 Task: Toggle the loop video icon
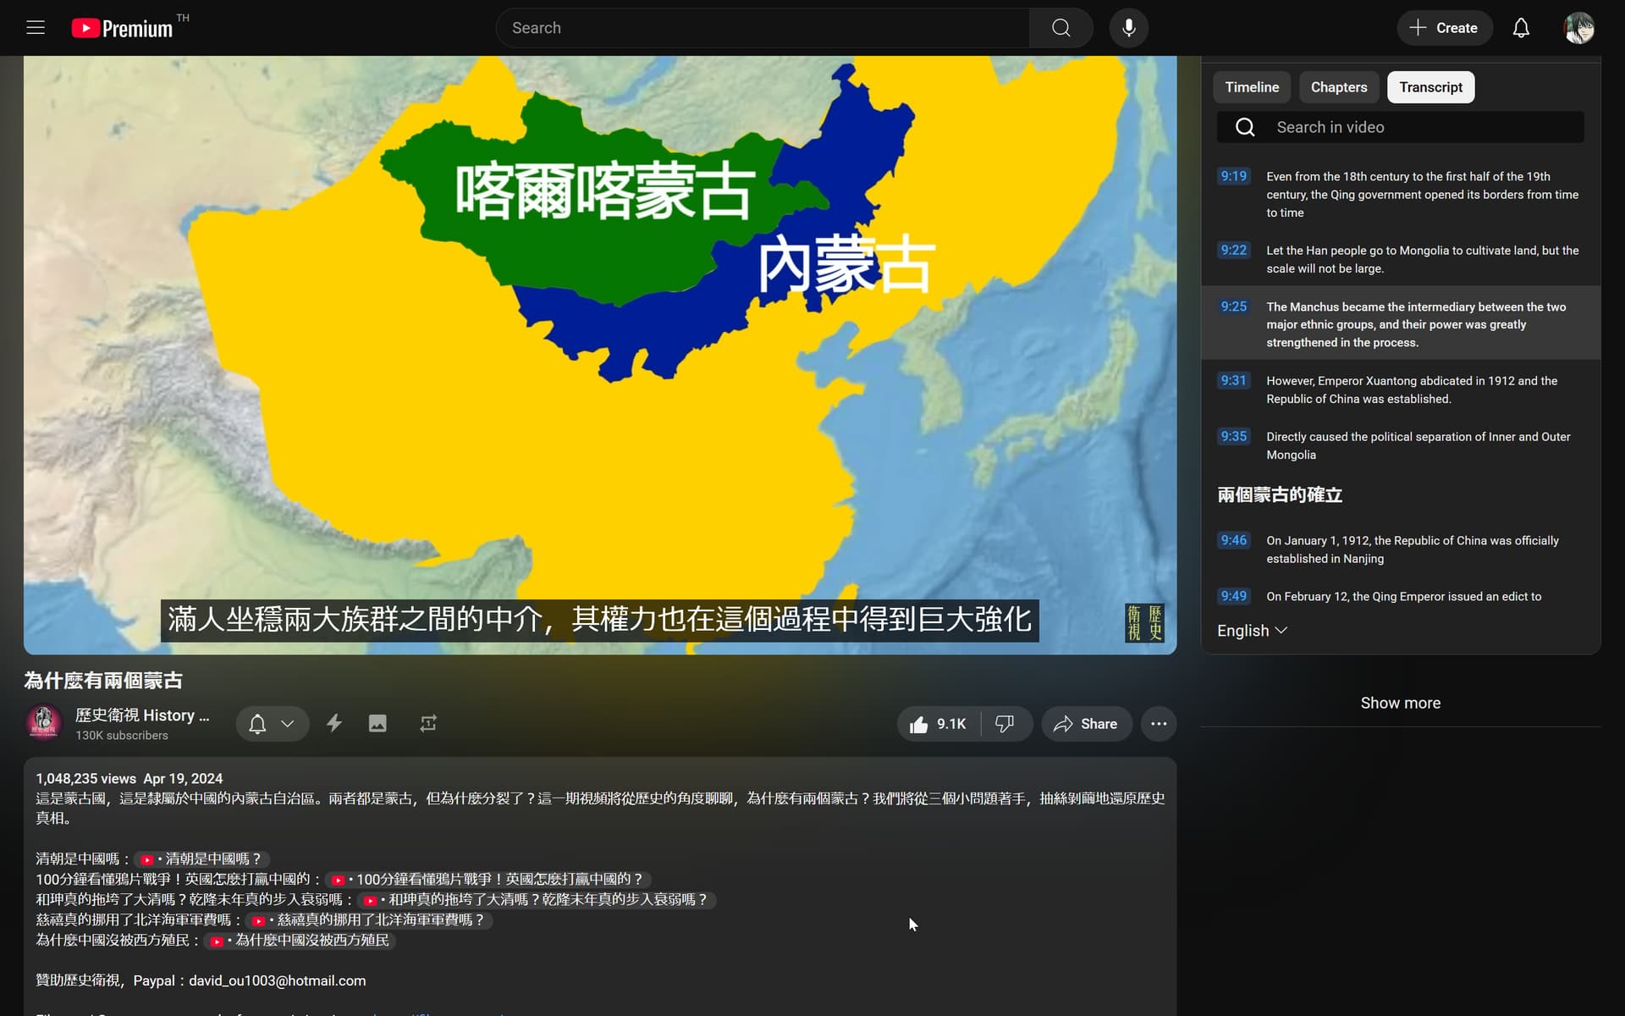click(x=428, y=723)
